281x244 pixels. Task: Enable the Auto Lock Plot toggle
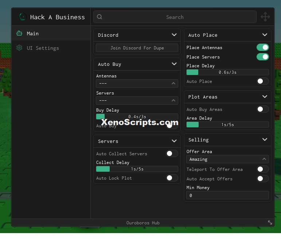[172, 178]
